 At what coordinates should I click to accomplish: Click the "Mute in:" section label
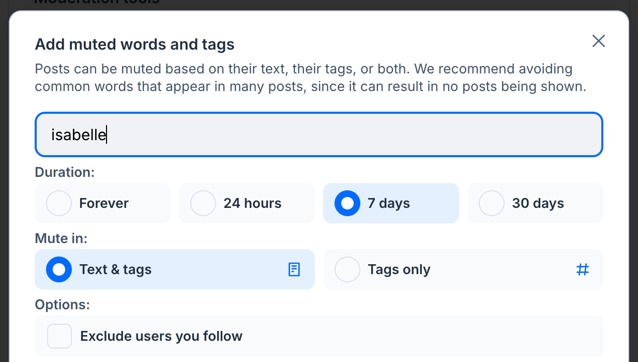pos(61,238)
